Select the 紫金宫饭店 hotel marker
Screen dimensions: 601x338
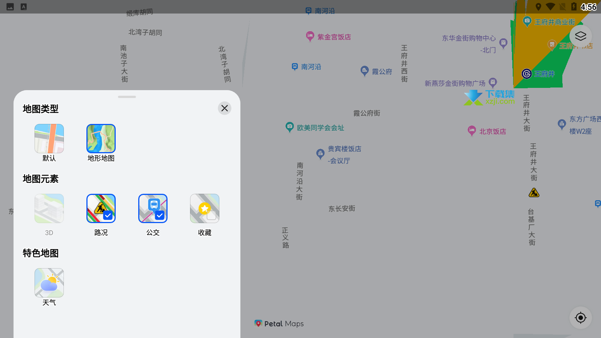(x=310, y=36)
